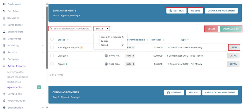244x112 pixels.
Task: Open the Status filter dropdown
Action: click(102, 29)
